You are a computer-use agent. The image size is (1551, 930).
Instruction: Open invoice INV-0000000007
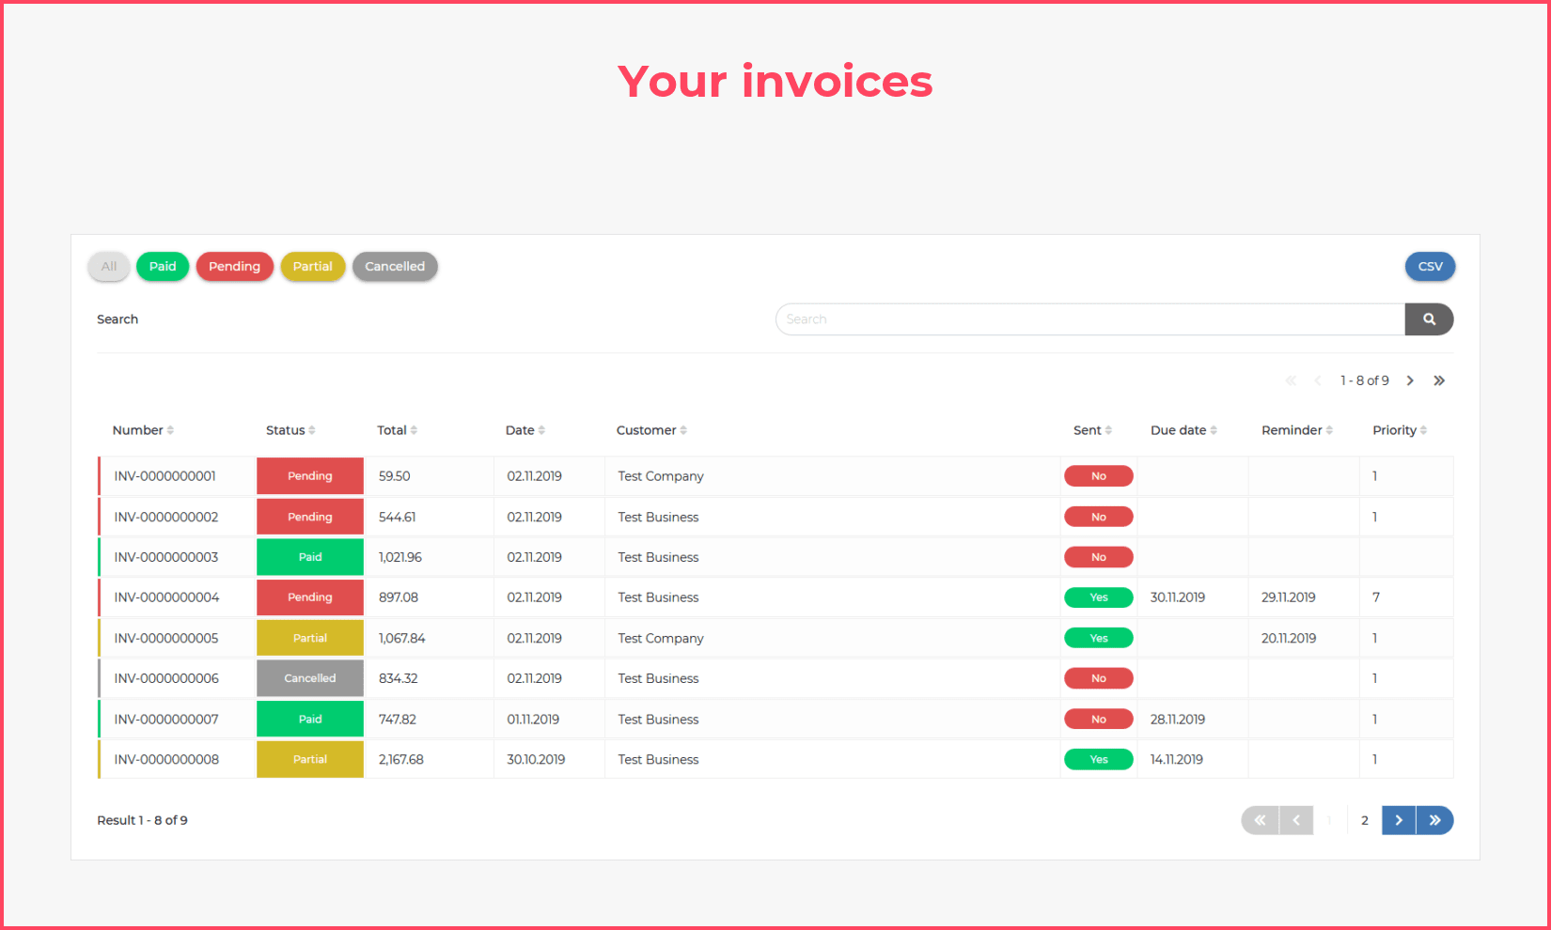pyautogui.click(x=166, y=720)
